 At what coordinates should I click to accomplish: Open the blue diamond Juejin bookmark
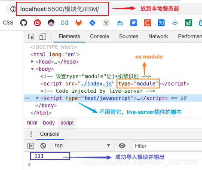tap(92, 23)
